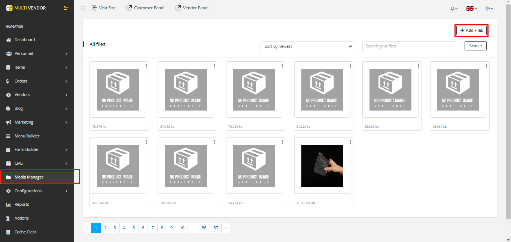511x242 pixels.
Task: Open options dots for the 1,139.335 kb image
Action: [x=350, y=142]
